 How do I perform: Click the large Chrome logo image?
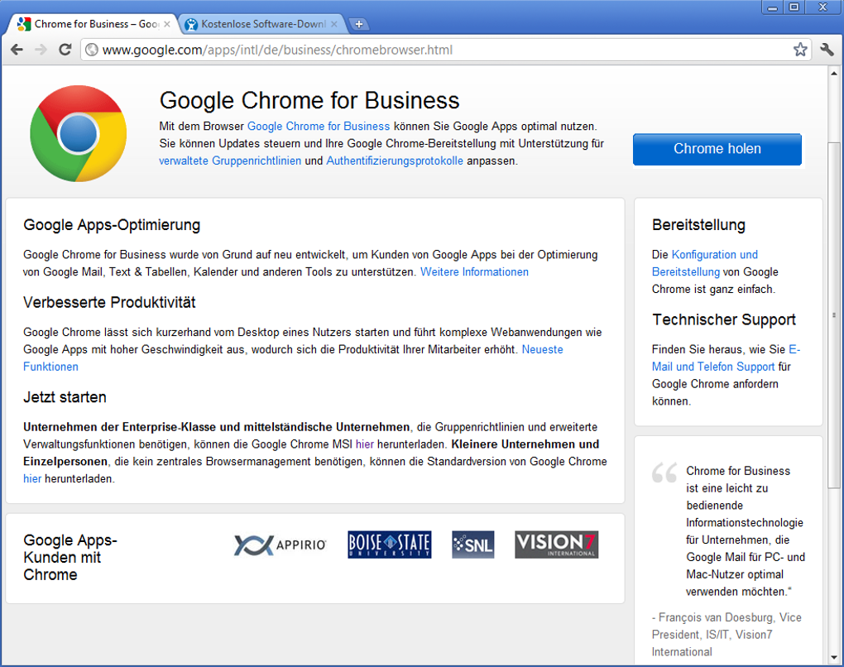point(79,133)
